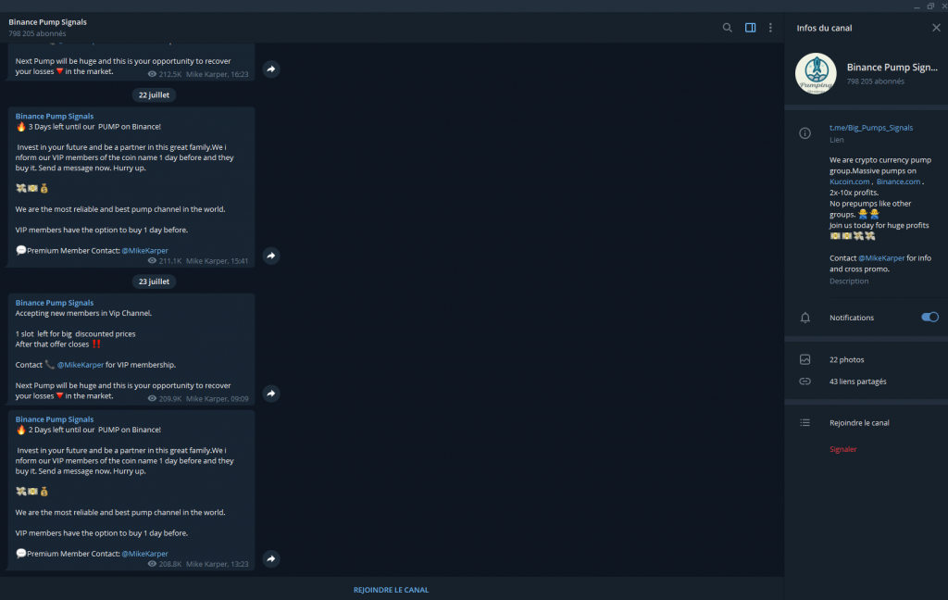Forward the 09:09 message using share arrow
The height and width of the screenshot is (600, 948).
[271, 394]
